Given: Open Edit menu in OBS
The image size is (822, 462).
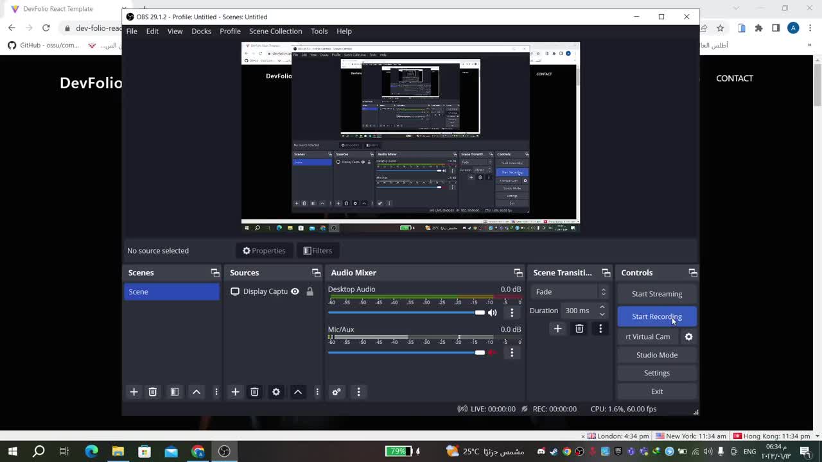Looking at the screenshot, I should click(x=152, y=31).
